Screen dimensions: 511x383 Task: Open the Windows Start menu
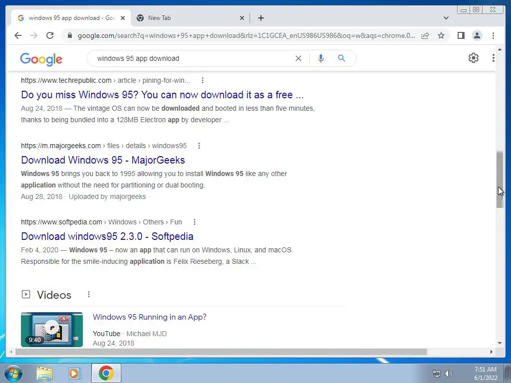(13, 373)
